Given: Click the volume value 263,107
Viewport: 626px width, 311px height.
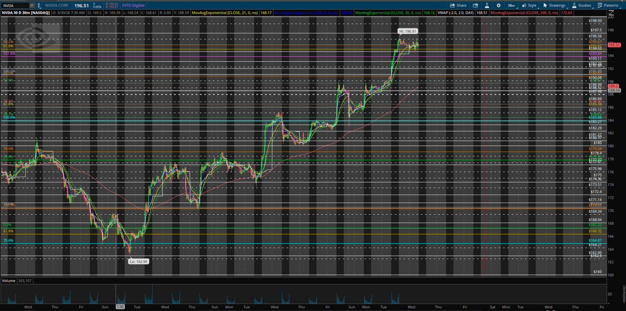Looking at the screenshot, I should click(25, 280).
